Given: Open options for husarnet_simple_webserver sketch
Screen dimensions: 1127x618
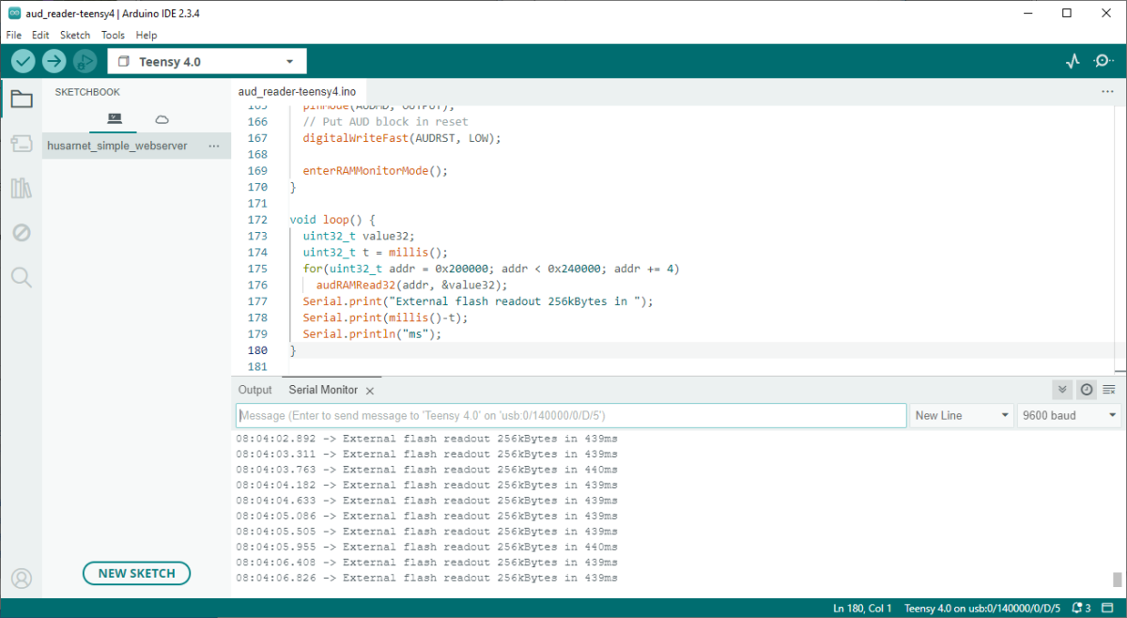Looking at the screenshot, I should click(214, 146).
